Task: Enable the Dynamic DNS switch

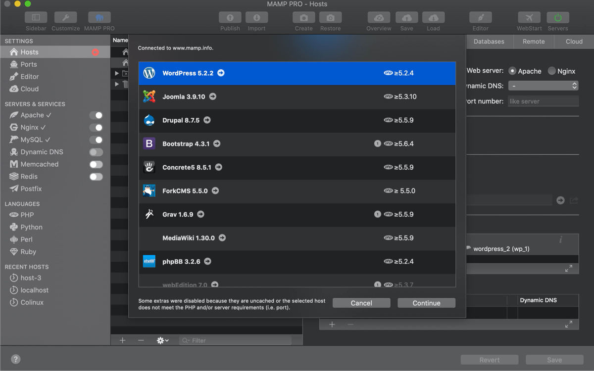Action: coord(96,152)
